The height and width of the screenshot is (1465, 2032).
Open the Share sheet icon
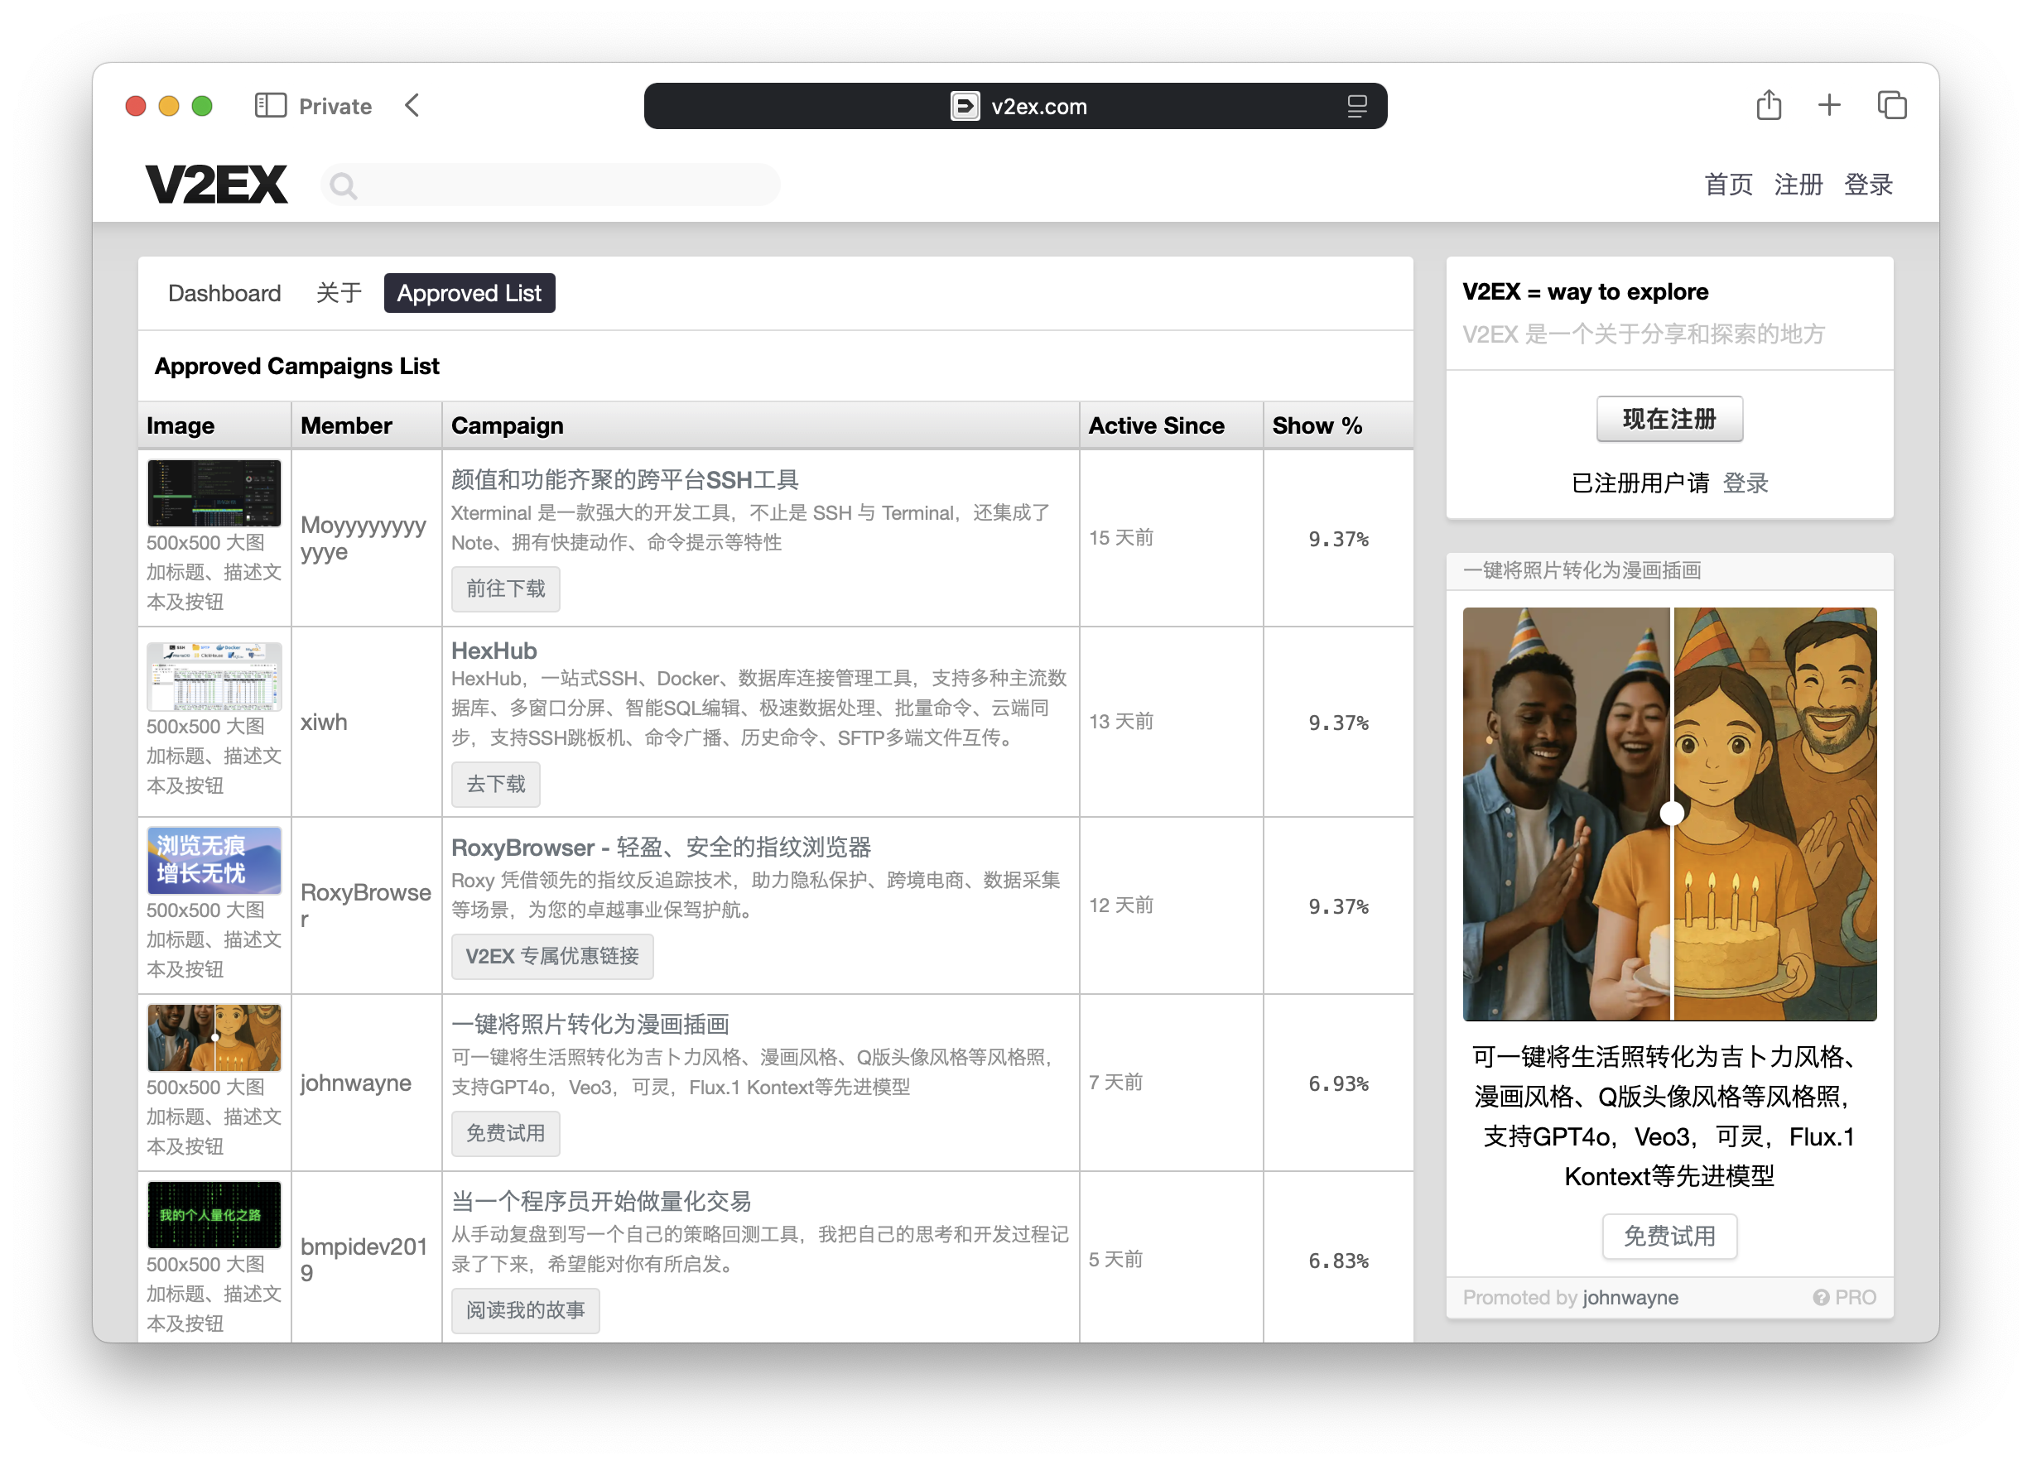coord(1768,106)
